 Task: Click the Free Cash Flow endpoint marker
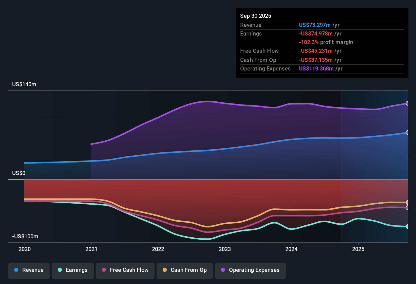pos(407,208)
